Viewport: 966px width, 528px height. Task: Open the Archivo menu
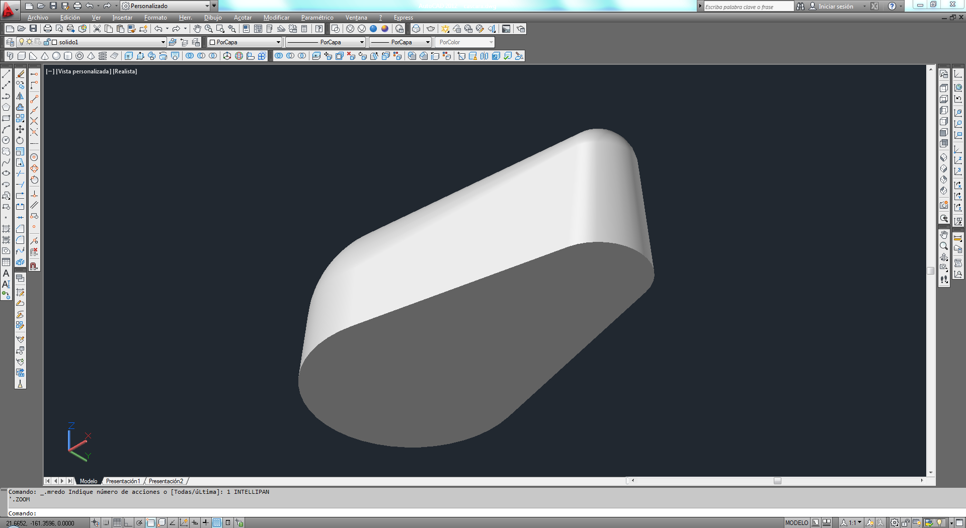click(38, 18)
